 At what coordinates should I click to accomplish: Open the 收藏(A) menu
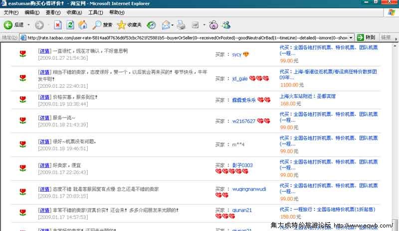(74, 12)
